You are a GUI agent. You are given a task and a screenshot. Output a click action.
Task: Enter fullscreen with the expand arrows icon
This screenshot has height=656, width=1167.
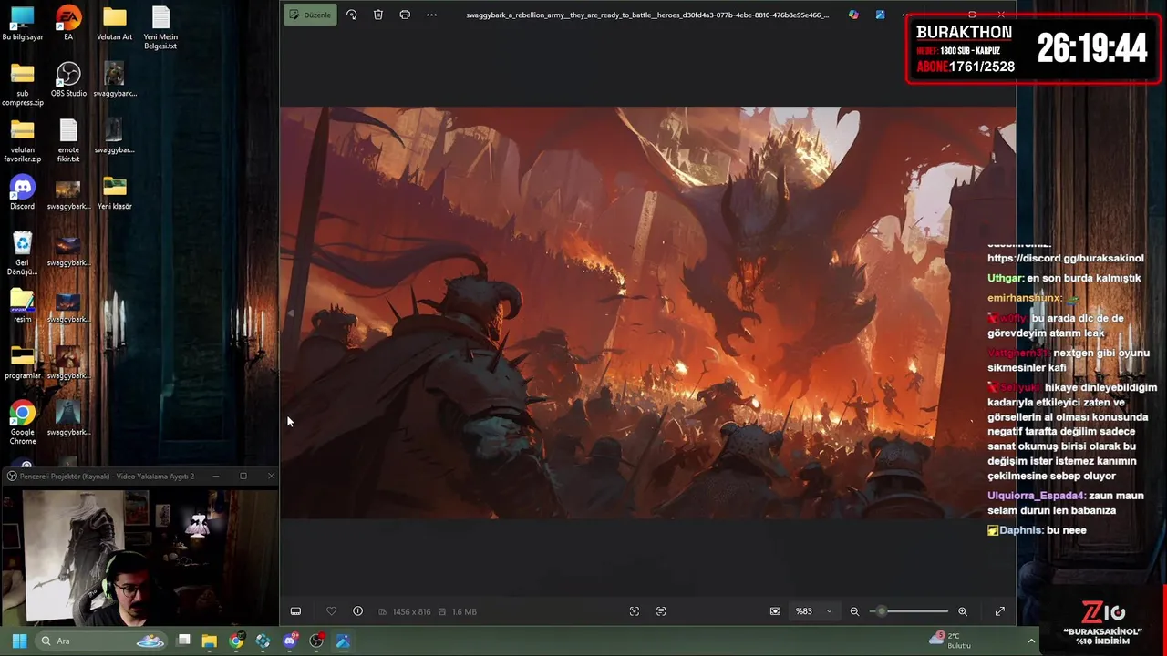coord(999,611)
